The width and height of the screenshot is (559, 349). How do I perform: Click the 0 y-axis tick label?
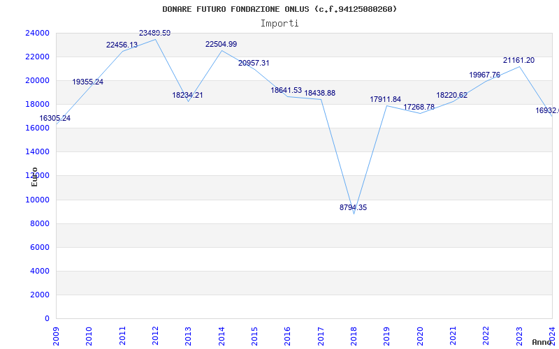pyautogui.click(x=47, y=319)
